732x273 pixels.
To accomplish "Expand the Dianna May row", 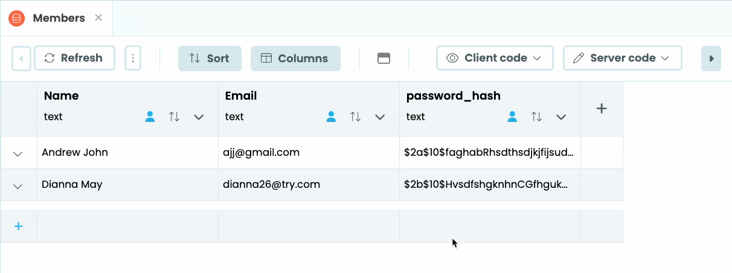I will pos(18,186).
